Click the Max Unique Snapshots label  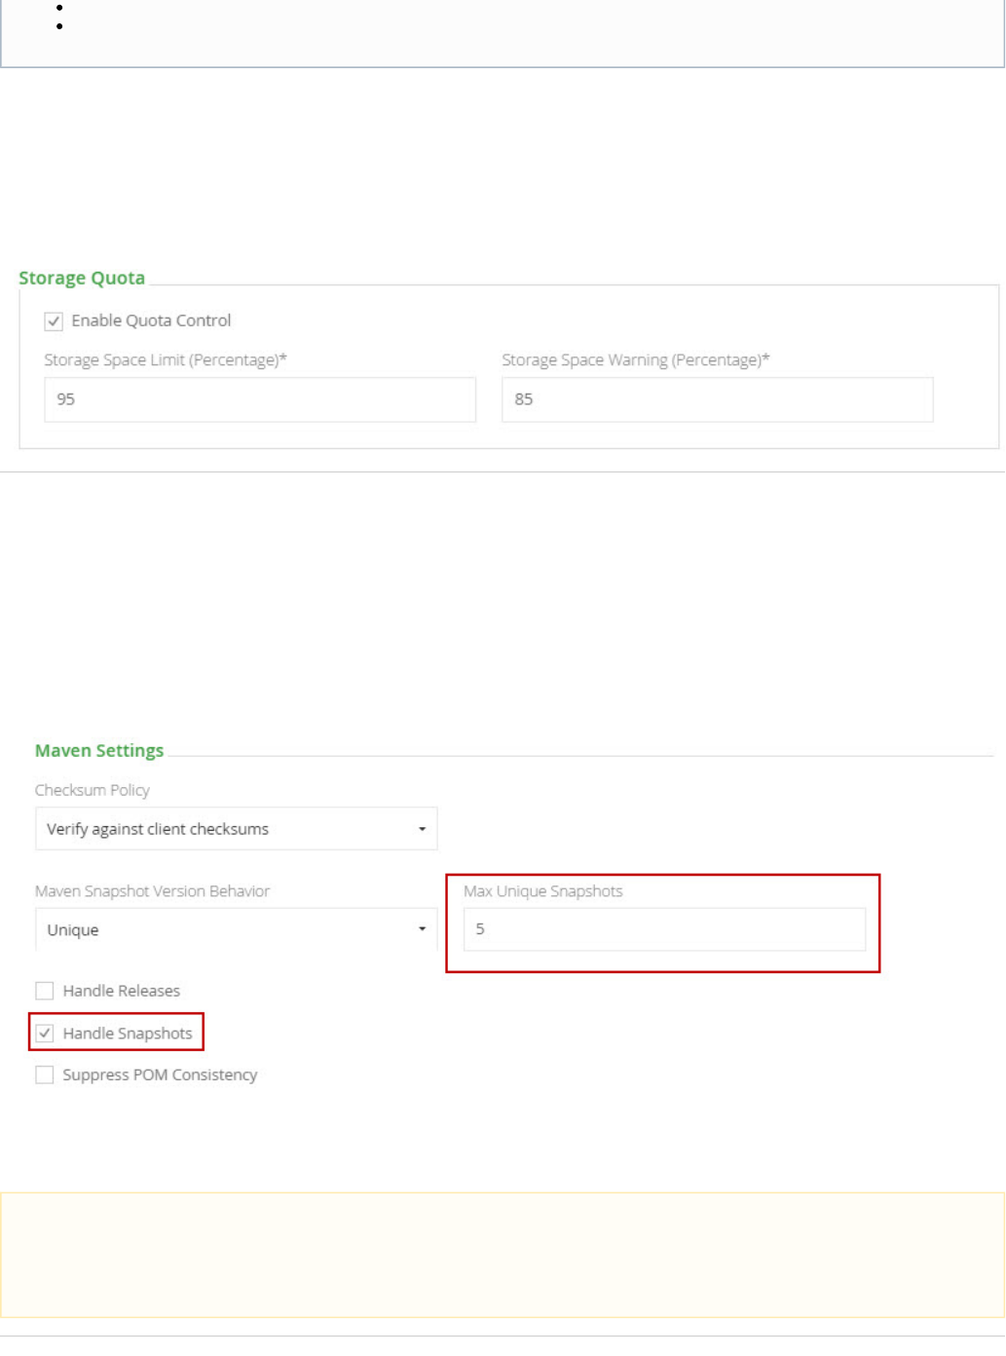coord(542,891)
